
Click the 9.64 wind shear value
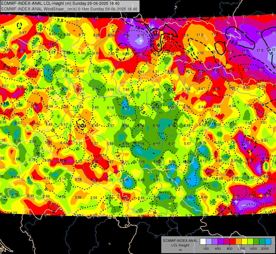click(x=231, y=70)
